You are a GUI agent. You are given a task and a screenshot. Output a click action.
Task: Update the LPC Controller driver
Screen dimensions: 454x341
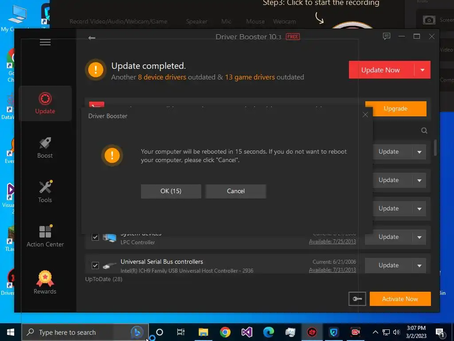[x=388, y=237]
